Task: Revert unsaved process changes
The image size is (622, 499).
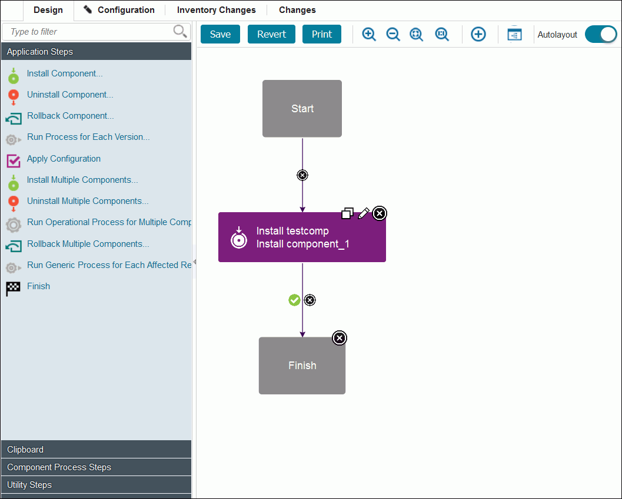Action: pos(271,34)
